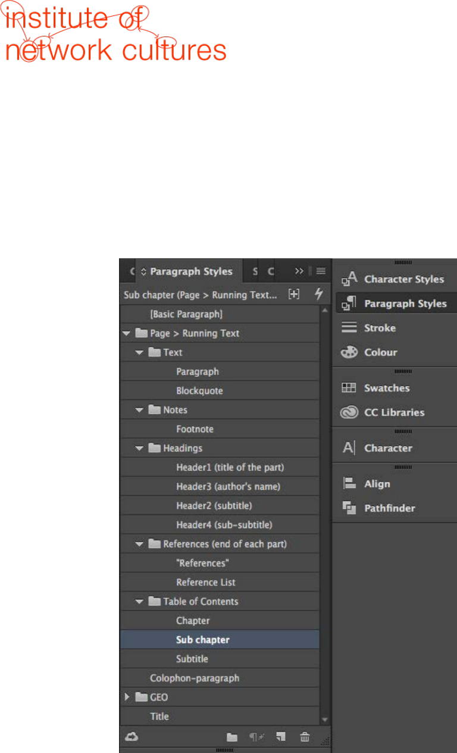Open the Swatches panel icon
457x753 pixels.
coord(349,388)
